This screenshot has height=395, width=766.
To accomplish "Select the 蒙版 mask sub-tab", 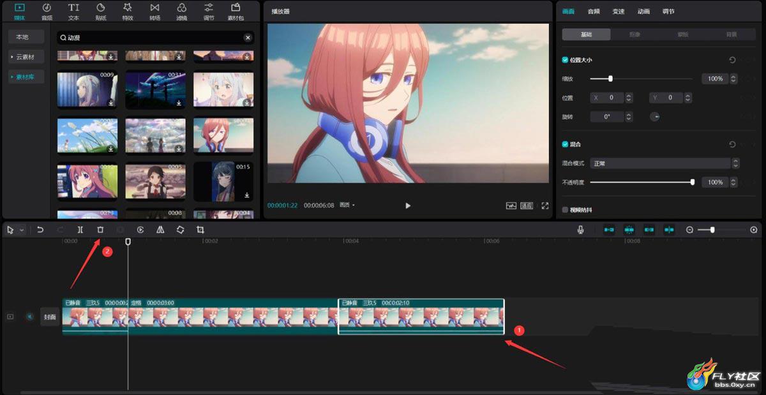I will pyautogui.click(x=683, y=34).
